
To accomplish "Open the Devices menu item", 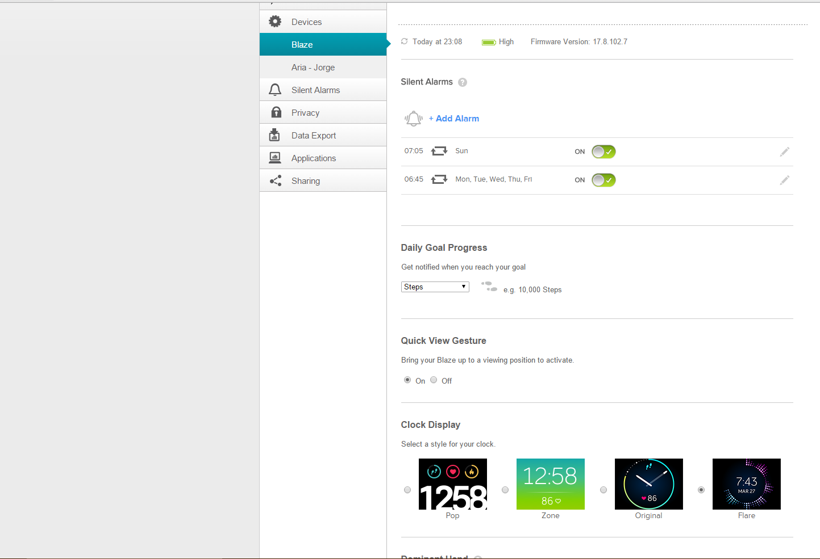I will pos(323,22).
